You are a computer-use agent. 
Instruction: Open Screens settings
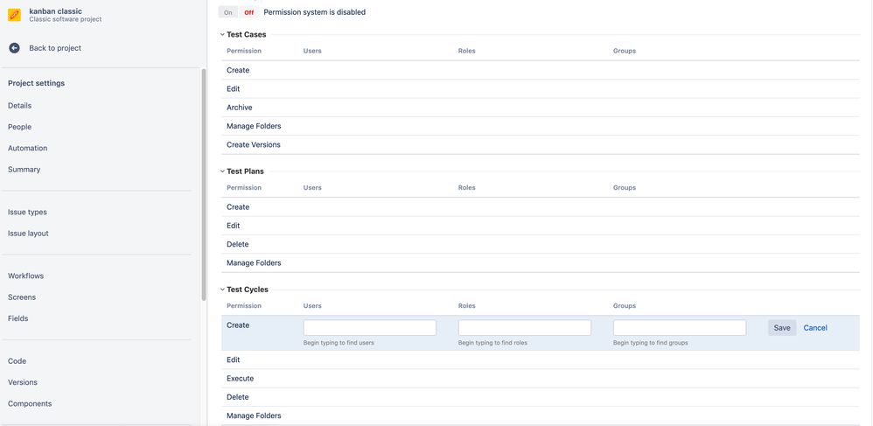22,297
